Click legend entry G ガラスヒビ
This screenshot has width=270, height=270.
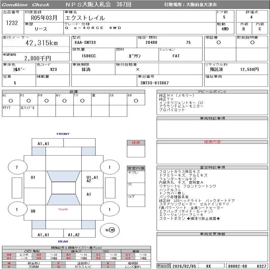pos(77,267)
